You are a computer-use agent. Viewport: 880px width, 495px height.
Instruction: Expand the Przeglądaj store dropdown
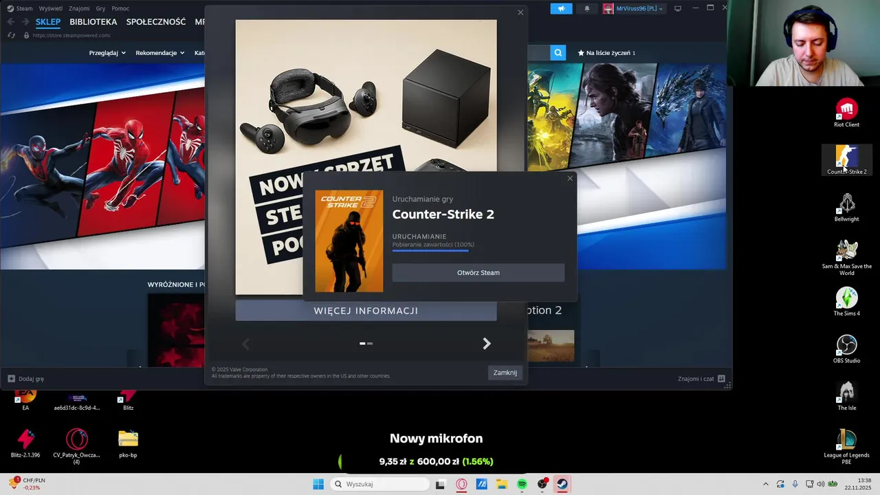(107, 53)
